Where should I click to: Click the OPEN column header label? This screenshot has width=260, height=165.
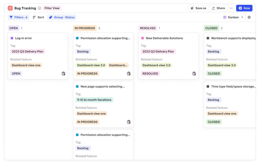tap(13, 28)
